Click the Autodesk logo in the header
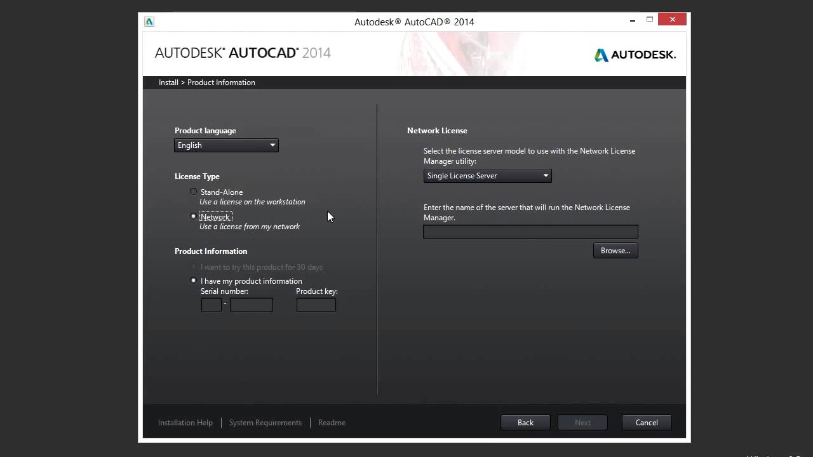 click(x=635, y=55)
